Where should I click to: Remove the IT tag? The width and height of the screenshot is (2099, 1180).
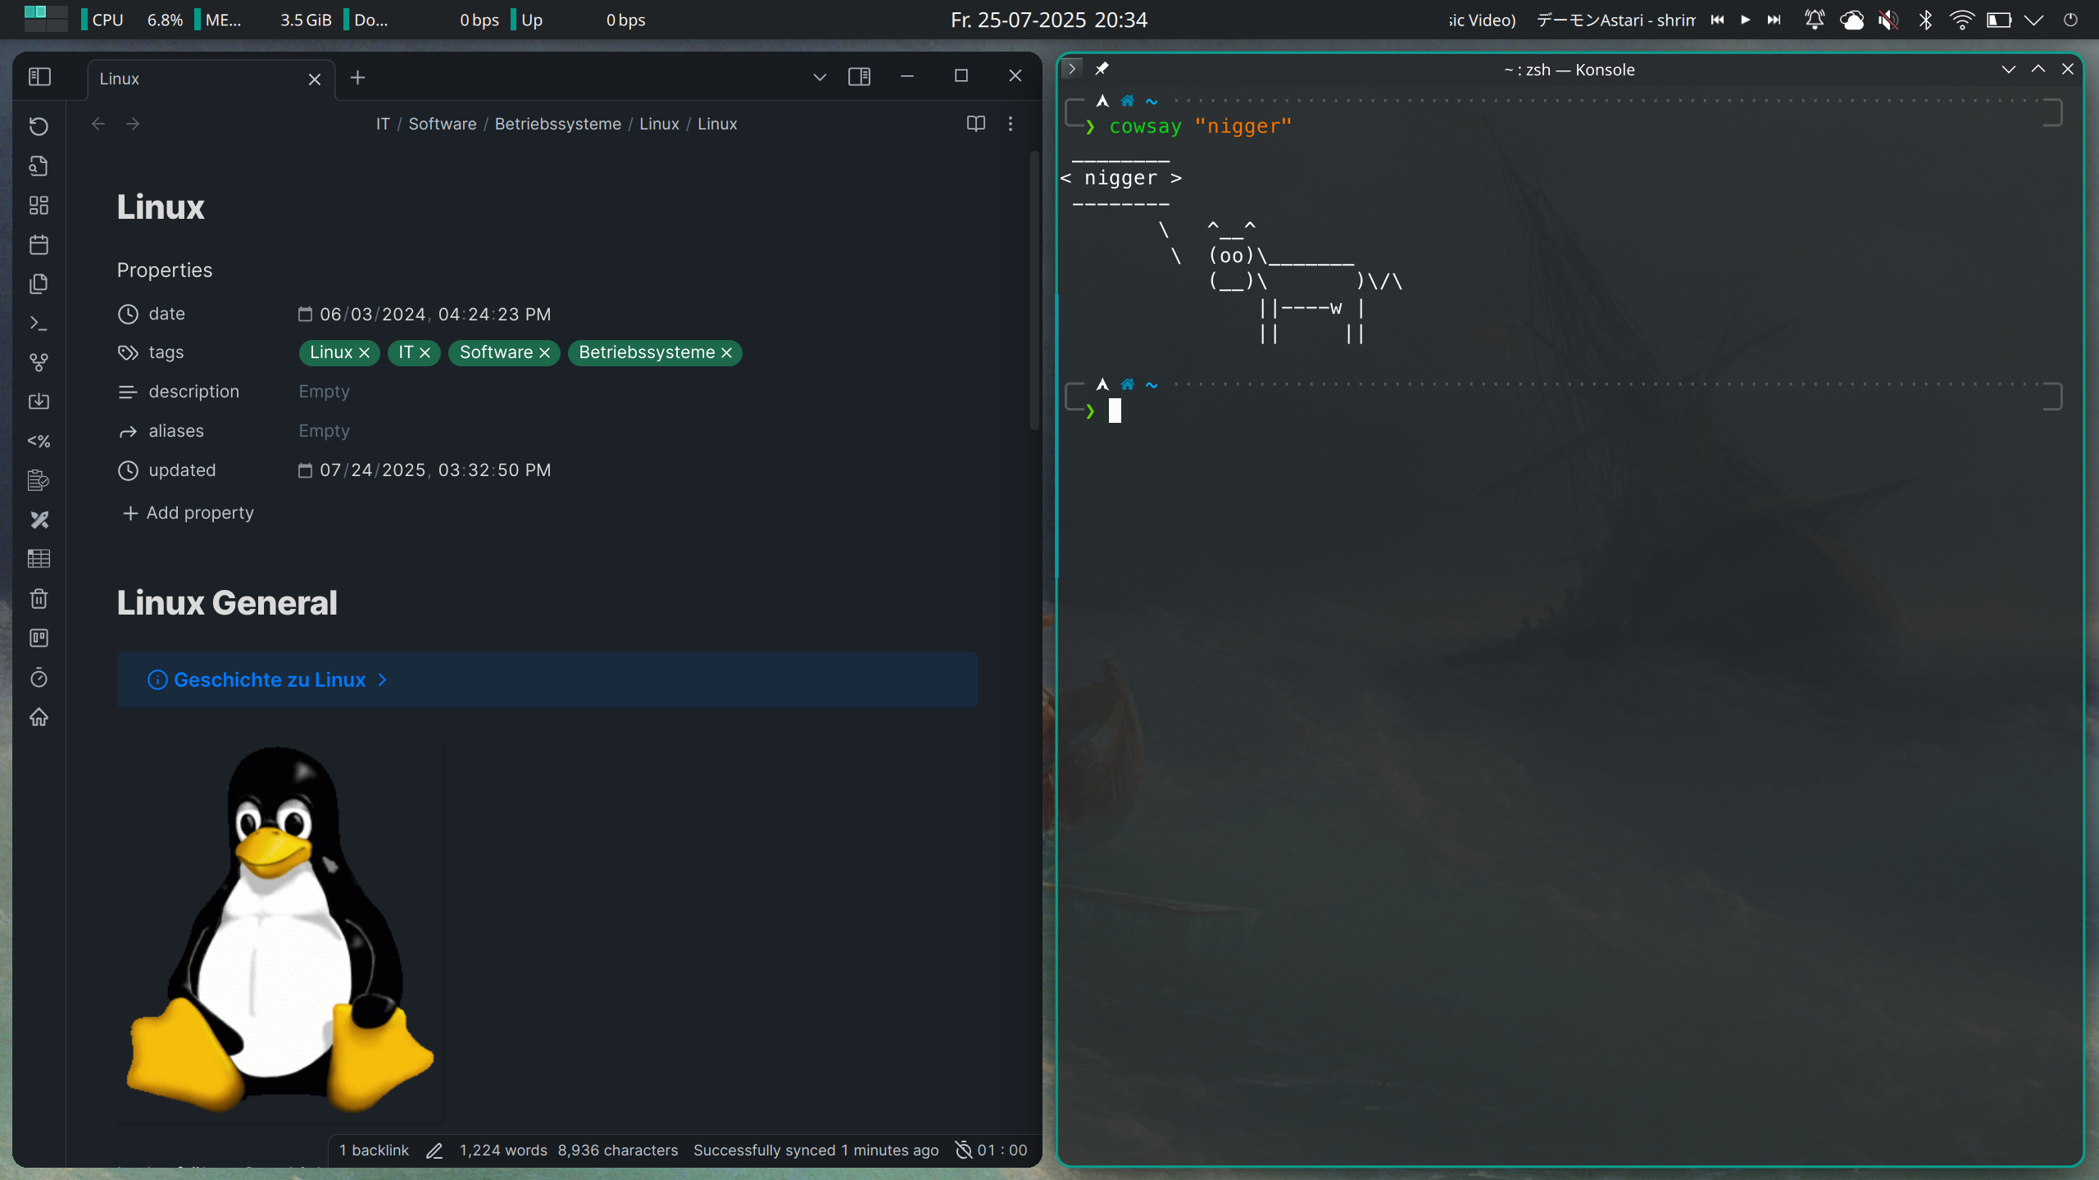pyautogui.click(x=425, y=352)
